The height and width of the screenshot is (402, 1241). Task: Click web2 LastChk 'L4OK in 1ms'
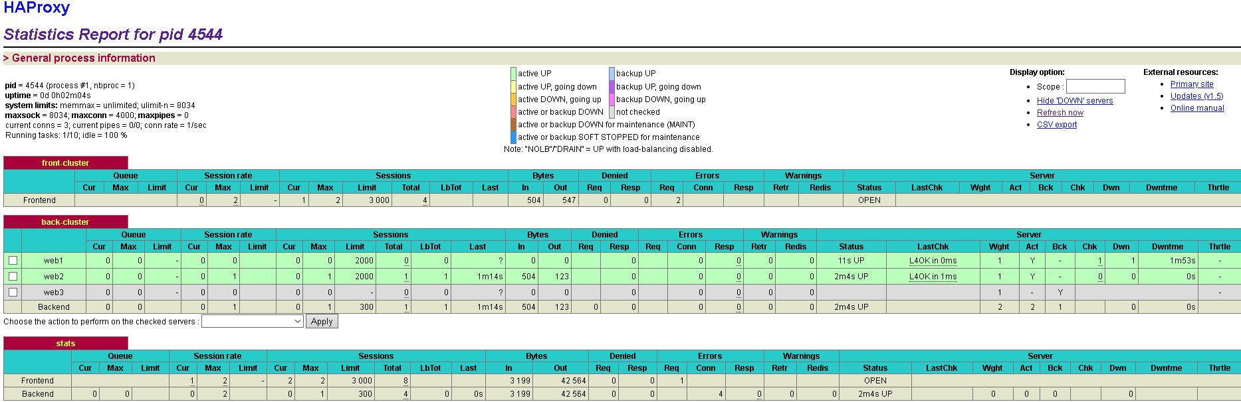click(x=933, y=277)
